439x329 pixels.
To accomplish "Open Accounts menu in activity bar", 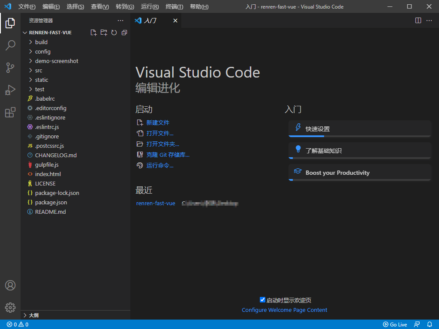I will click(10, 285).
